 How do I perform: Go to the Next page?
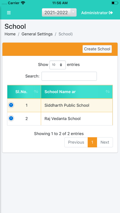tap(105, 142)
